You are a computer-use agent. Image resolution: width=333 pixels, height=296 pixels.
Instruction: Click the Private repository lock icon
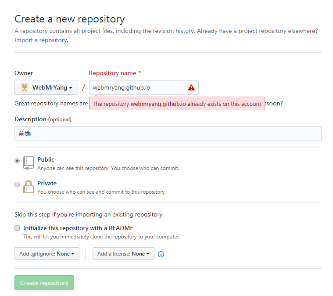coord(29,187)
